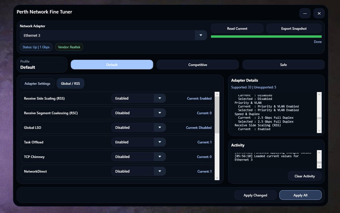Click the Current: 0 value for TCP Chimney
The height and width of the screenshot is (213, 340).
point(204,157)
